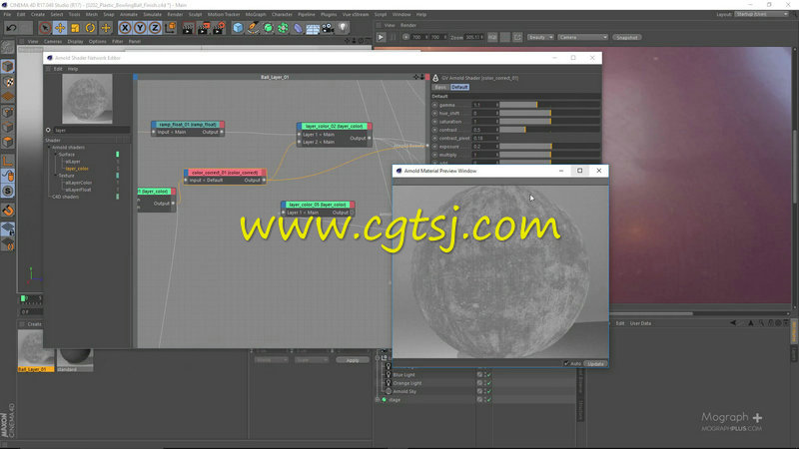Open Help menu in Shader Network Editor

(73, 69)
